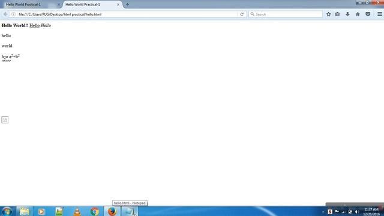Viewport: 384px width, 216px height.
Task: Go back with the Firefox back arrow
Action: tap(5, 14)
